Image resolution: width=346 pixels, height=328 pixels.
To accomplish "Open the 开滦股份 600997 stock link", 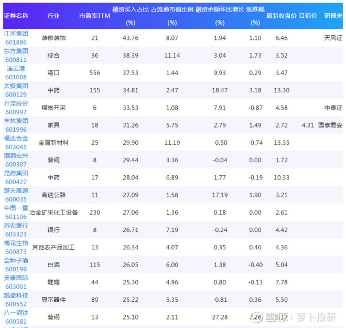I will coord(16,108).
